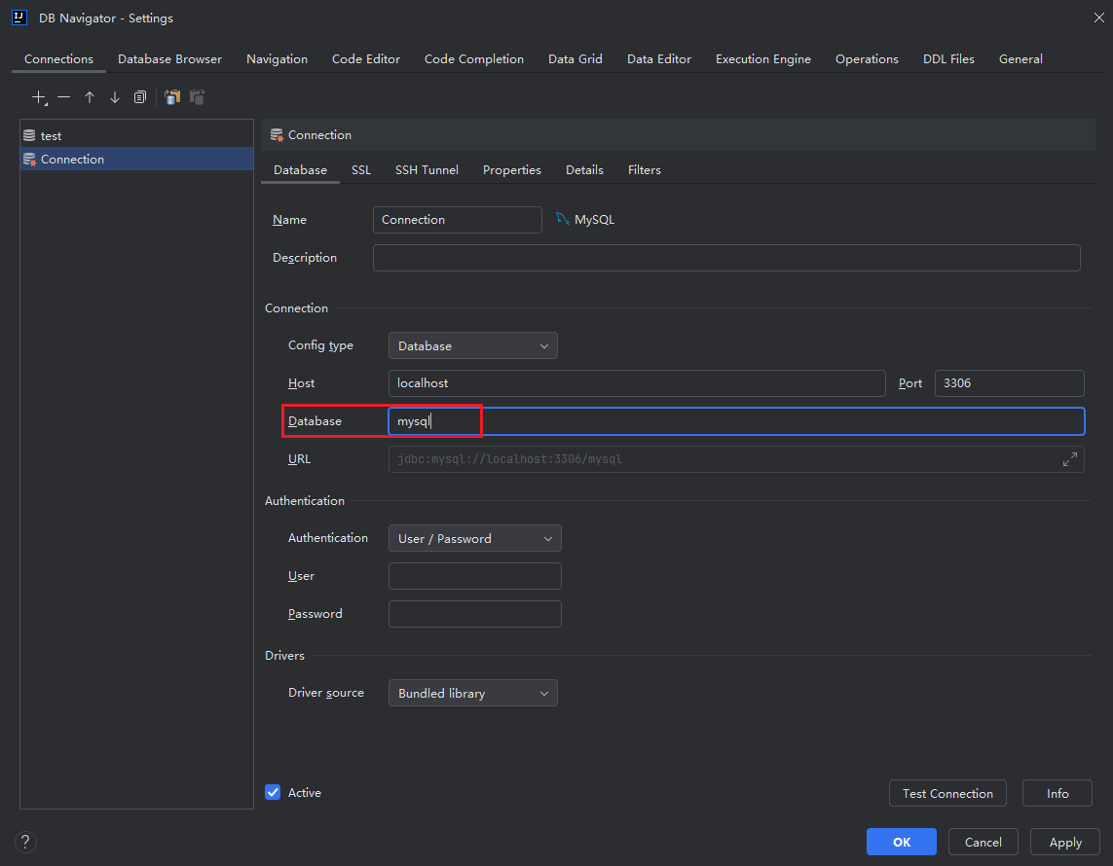Focus the User input field
The image size is (1113, 866).
[x=475, y=576]
